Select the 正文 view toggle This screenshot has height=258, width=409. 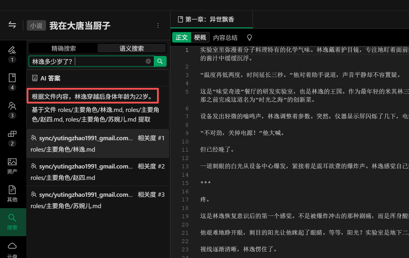click(181, 38)
